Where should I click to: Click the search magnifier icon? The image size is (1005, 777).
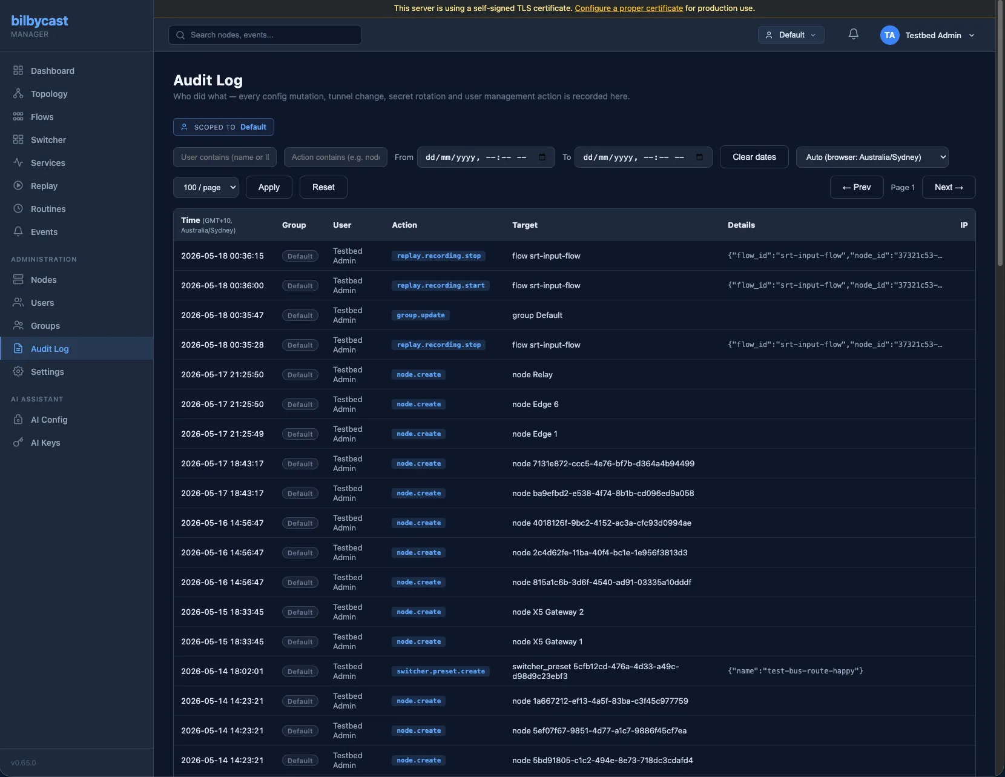click(180, 35)
